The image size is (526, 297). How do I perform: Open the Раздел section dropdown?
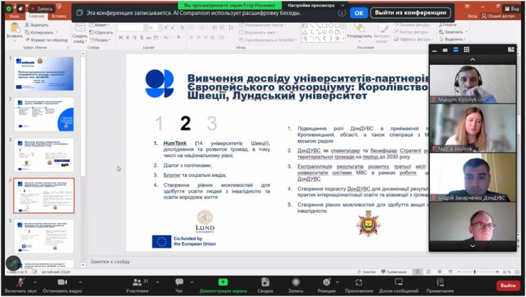(100, 40)
